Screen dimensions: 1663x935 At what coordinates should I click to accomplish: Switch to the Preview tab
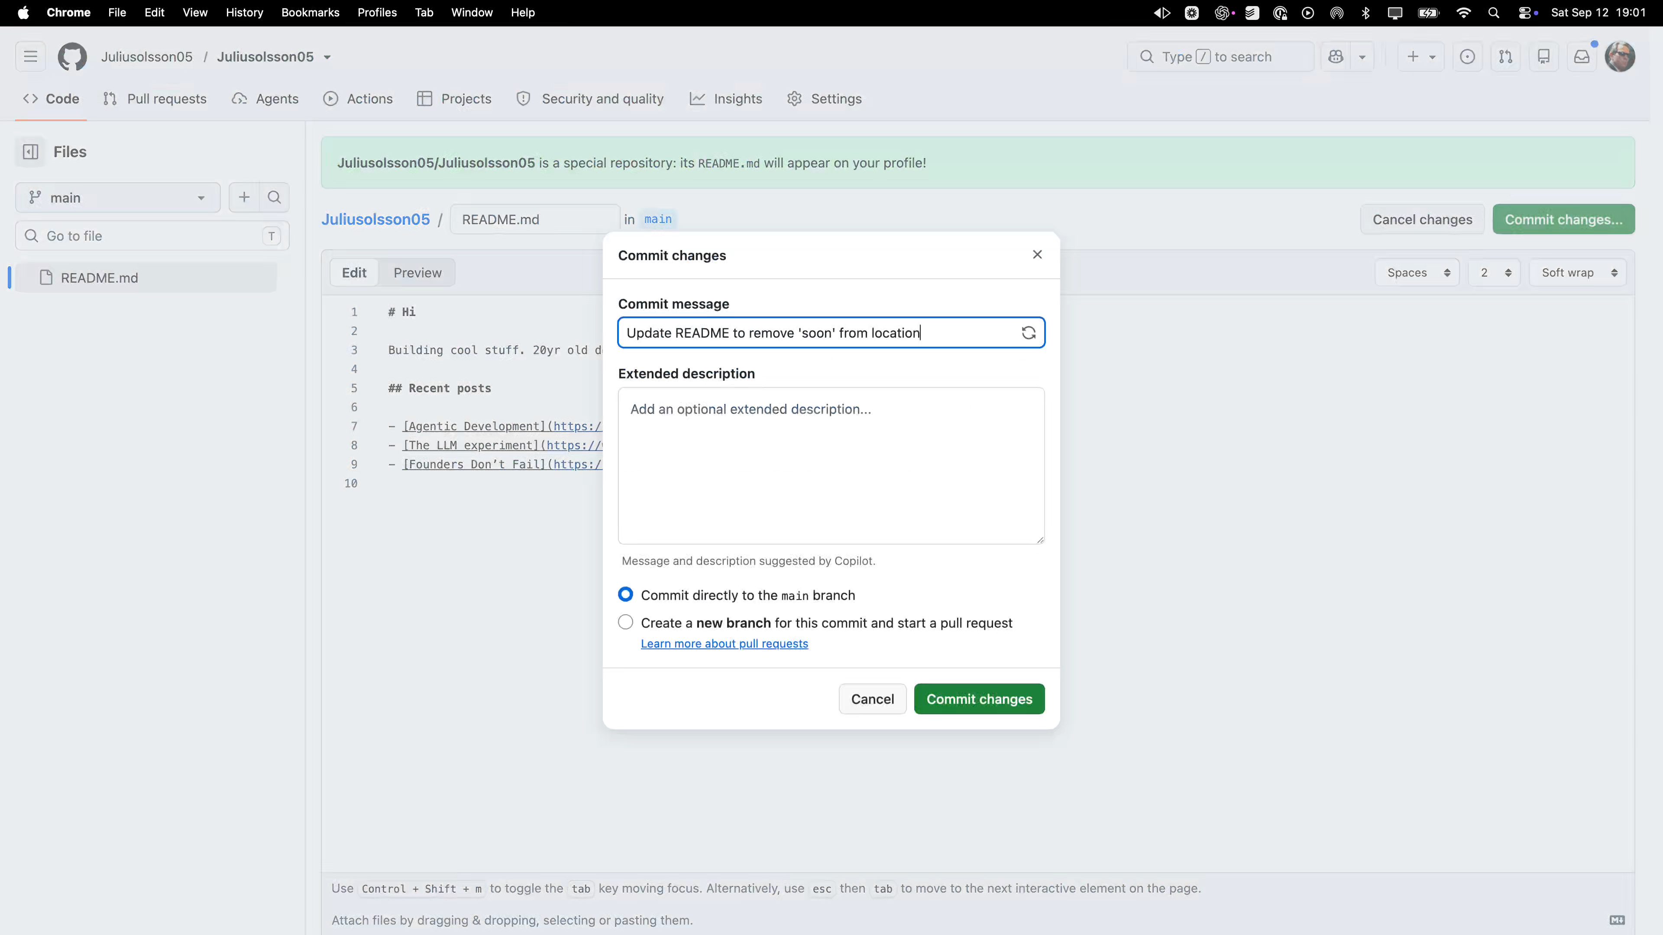pos(417,272)
